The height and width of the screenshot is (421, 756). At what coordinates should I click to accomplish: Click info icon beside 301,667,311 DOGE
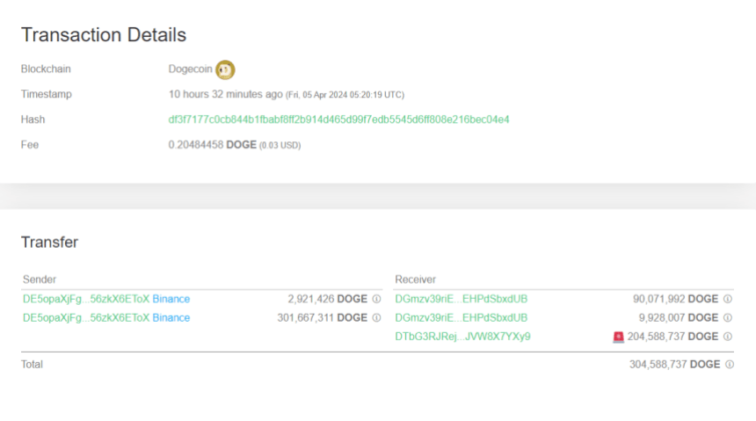[376, 317]
